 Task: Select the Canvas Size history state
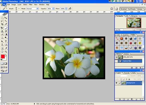[128, 61]
